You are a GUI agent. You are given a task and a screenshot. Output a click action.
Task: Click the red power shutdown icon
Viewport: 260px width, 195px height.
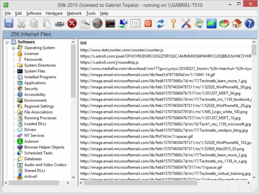coord(148,23)
